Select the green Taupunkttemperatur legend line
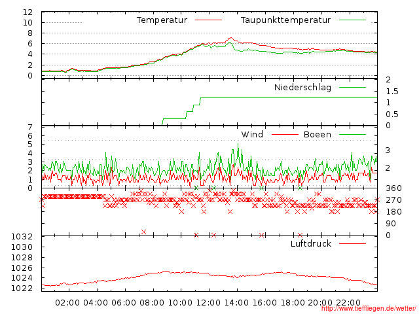419x314 pixels. (x=352, y=20)
